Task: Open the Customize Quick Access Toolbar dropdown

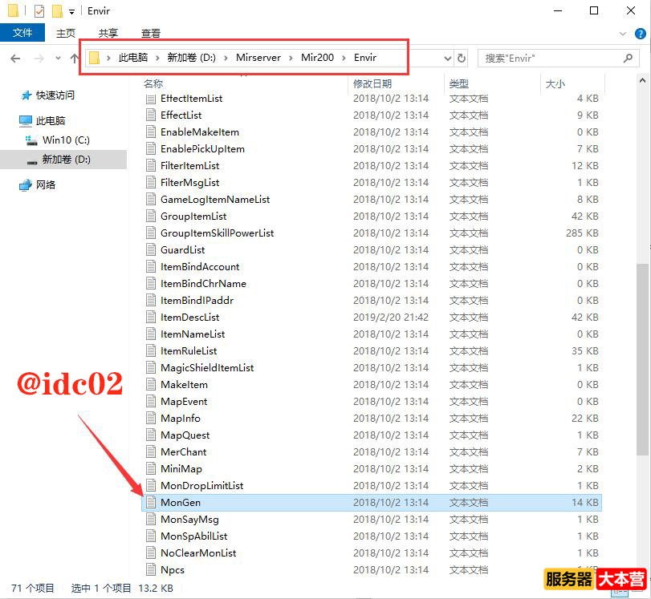Action: coord(71,11)
